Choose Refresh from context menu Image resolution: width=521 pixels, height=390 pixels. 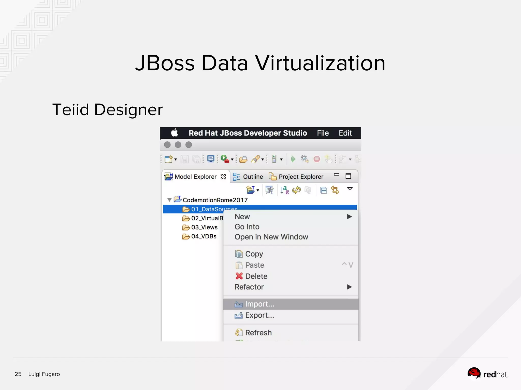pyautogui.click(x=291, y=332)
